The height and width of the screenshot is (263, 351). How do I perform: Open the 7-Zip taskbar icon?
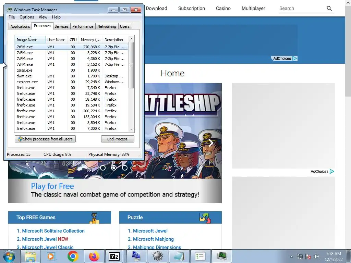[114, 256]
